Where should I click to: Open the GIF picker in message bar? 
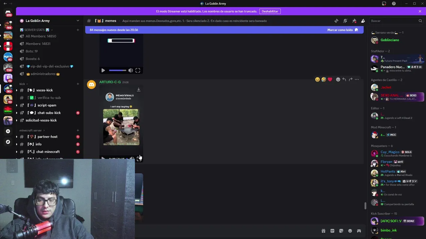point(332,231)
